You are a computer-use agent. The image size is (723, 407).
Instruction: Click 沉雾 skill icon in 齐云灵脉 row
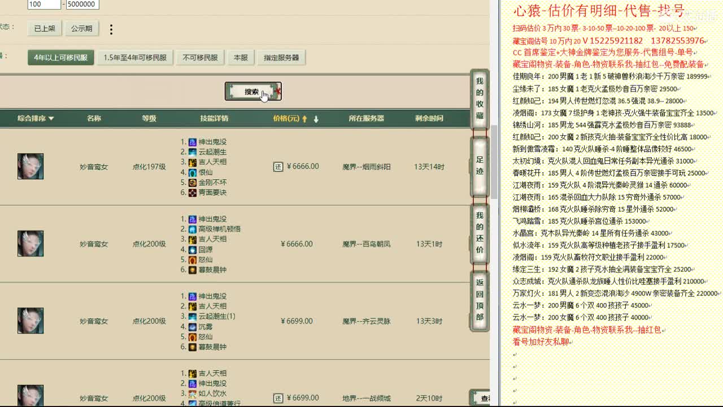point(192,327)
